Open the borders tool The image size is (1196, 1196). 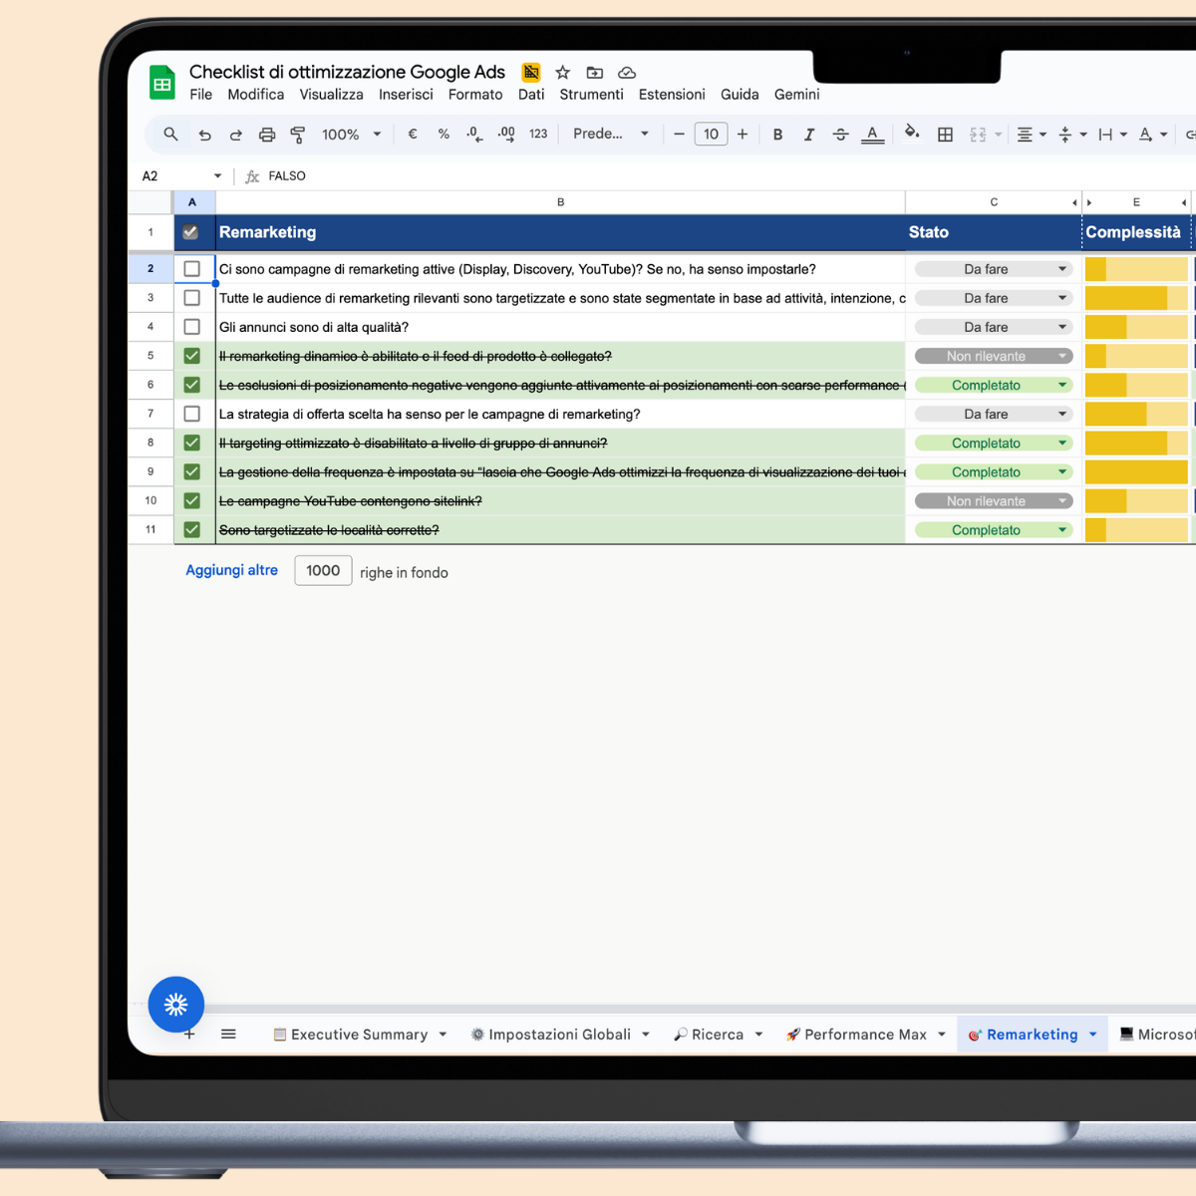pyautogui.click(x=945, y=135)
